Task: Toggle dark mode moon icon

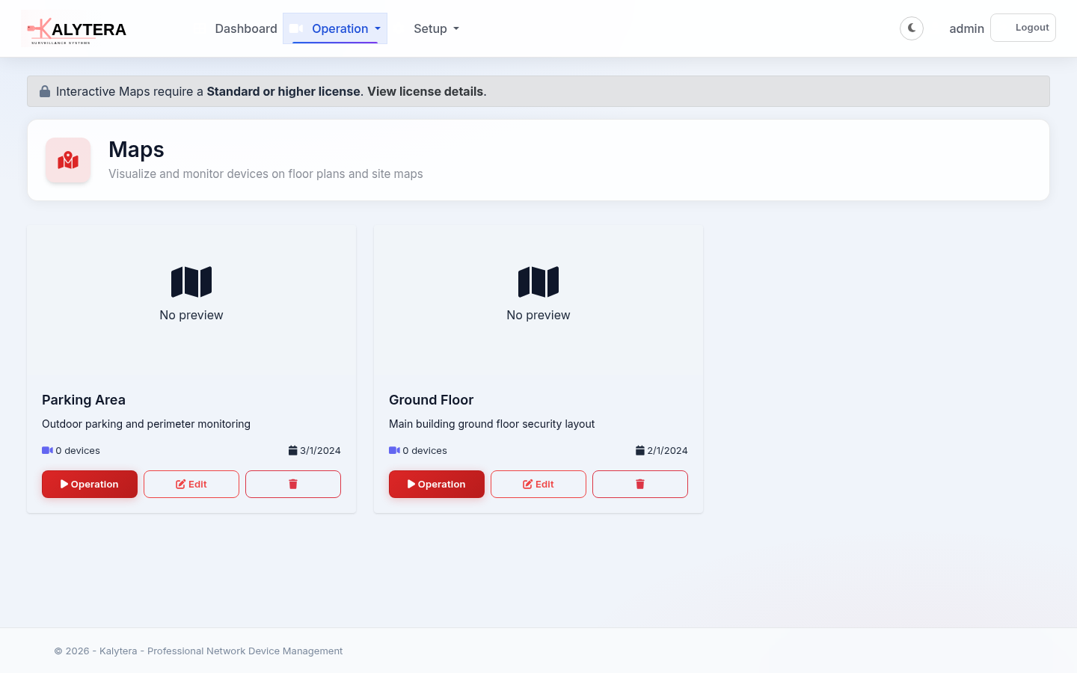Action: (x=911, y=28)
